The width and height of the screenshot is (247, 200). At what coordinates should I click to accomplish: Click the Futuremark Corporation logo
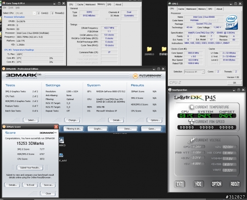tap(147, 76)
